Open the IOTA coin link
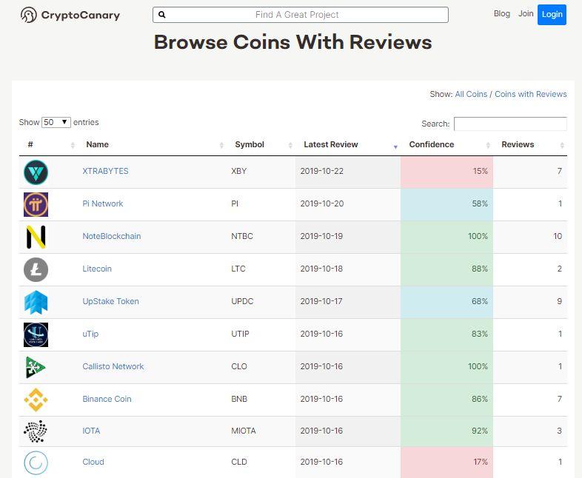This screenshot has width=582, height=478. 91,431
